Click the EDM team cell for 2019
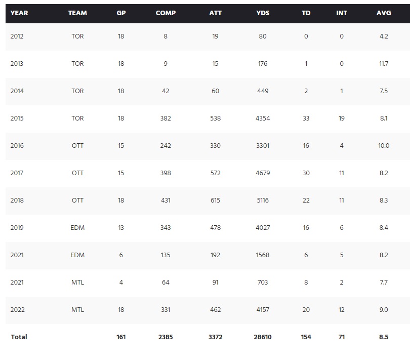This screenshot has width=410, height=361. (77, 228)
